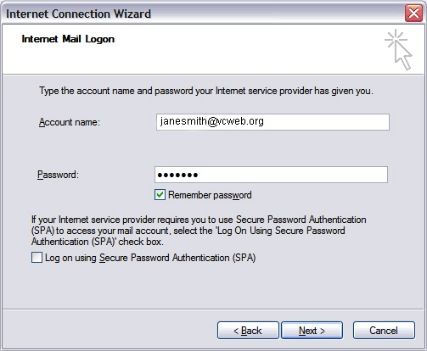Click the 'Account name:' label

coord(70,122)
